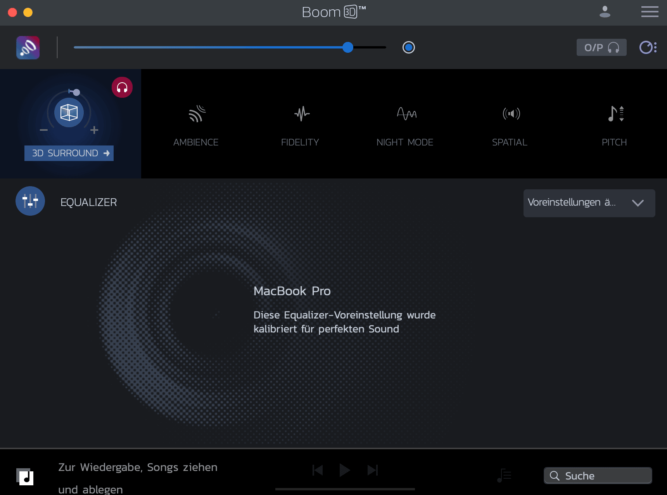The width and height of the screenshot is (667, 495).
Task: Expand the Voreinstellungen presets dropdown
Action: click(589, 203)
